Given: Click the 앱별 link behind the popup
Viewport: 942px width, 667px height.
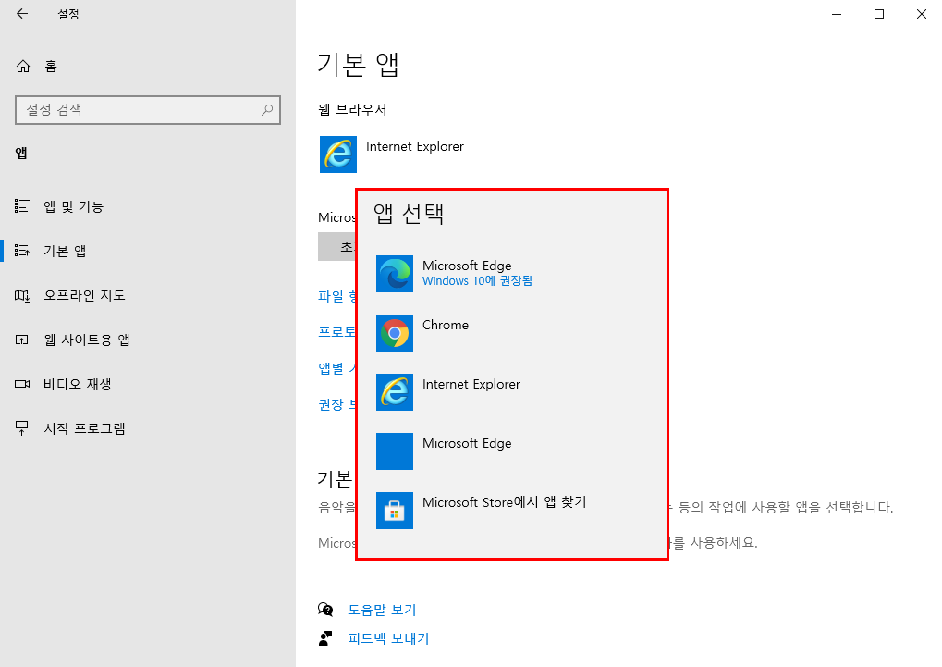Looking at the screenshot, I should pyautogui.click(x=336, y=368).
